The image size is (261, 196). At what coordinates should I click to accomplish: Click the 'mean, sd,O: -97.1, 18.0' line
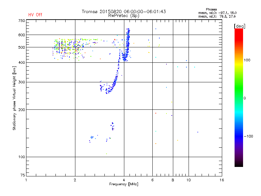(217, 13)
